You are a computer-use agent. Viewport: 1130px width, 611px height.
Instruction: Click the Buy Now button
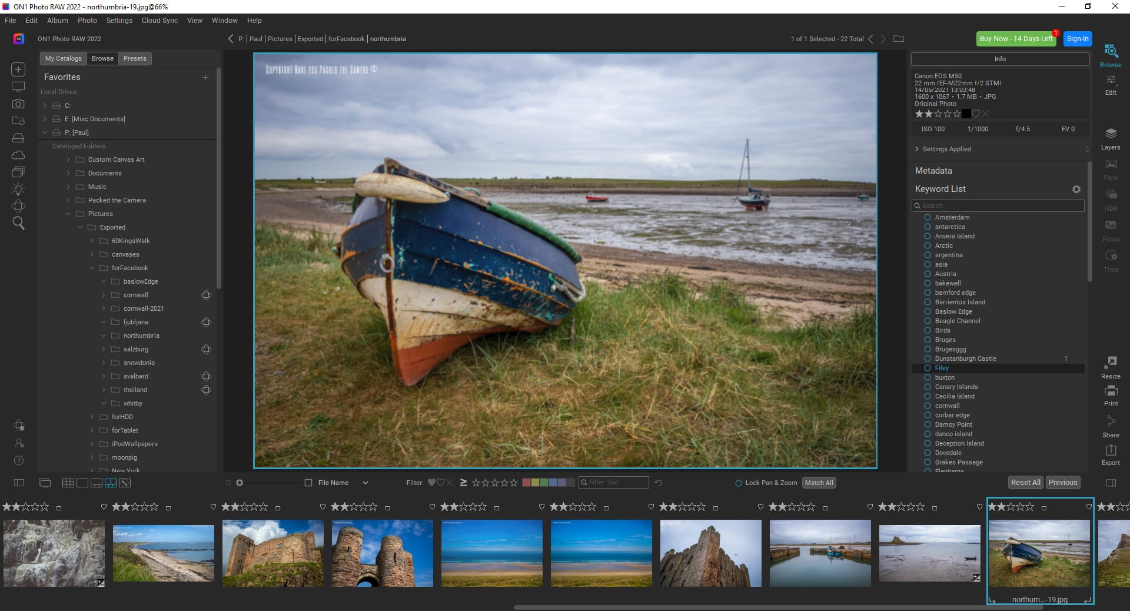[1016, 39]
